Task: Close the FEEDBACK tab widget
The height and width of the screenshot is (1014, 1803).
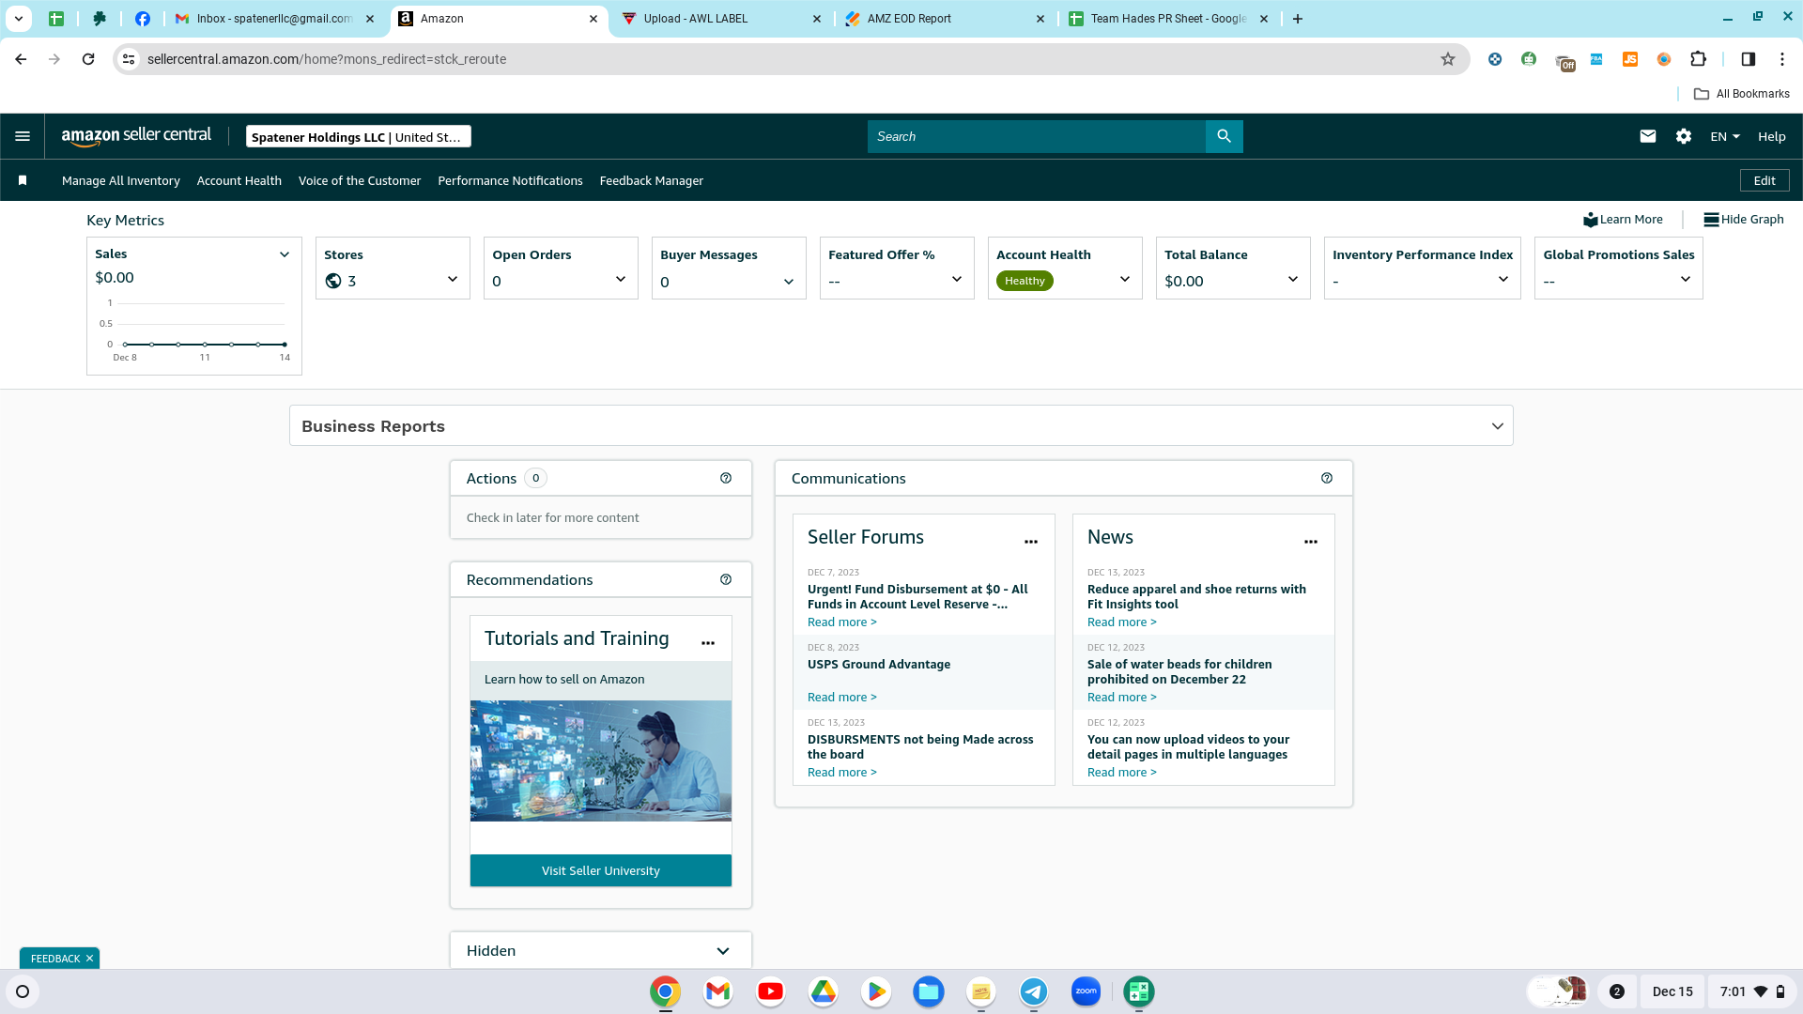Action: pos(89,959)
